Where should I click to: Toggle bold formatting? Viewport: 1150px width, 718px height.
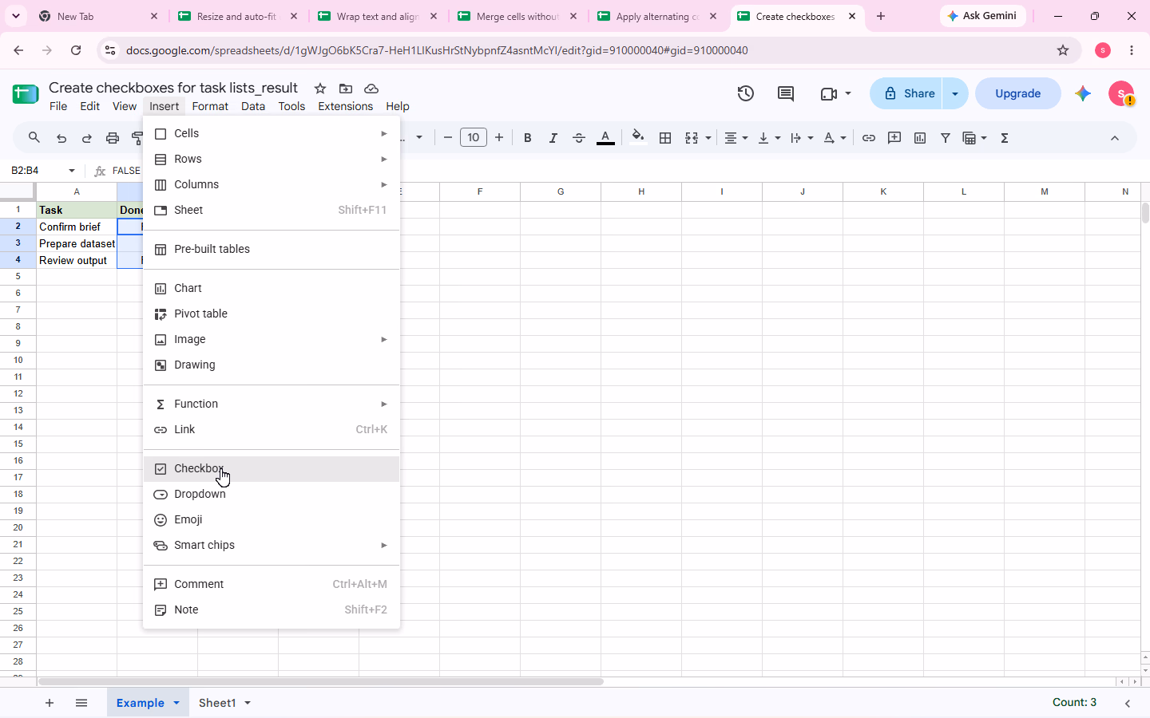pos(527,138)
